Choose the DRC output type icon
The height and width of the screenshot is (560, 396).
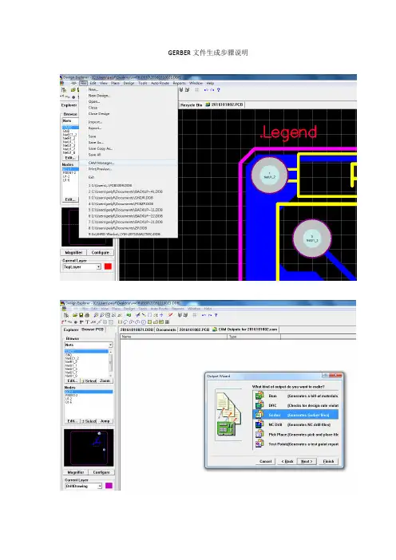259,405
